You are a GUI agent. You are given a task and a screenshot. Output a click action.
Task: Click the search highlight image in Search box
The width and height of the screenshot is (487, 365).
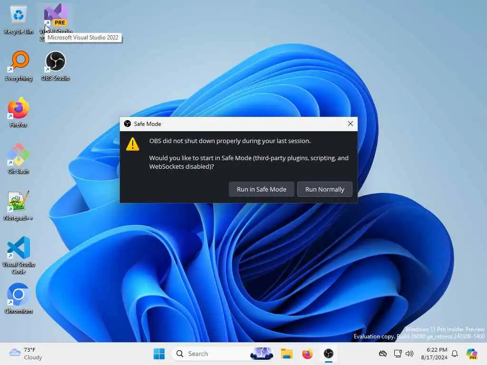point(262,354)
